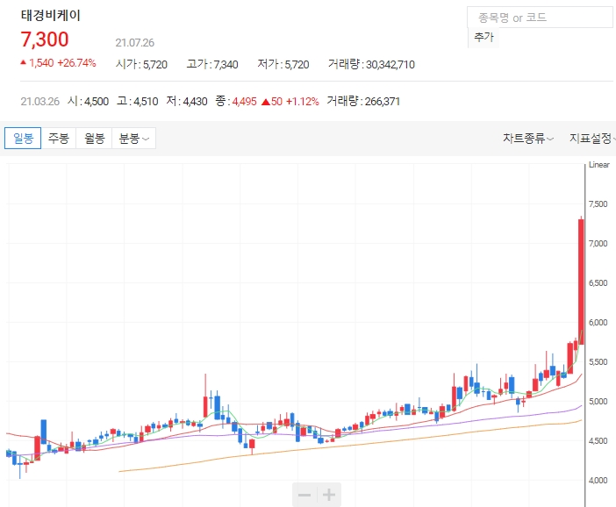The height and width of the screenshot is (507, 616).
Task: Click the 고: 4,510 high value
Action: pos(138,102)
